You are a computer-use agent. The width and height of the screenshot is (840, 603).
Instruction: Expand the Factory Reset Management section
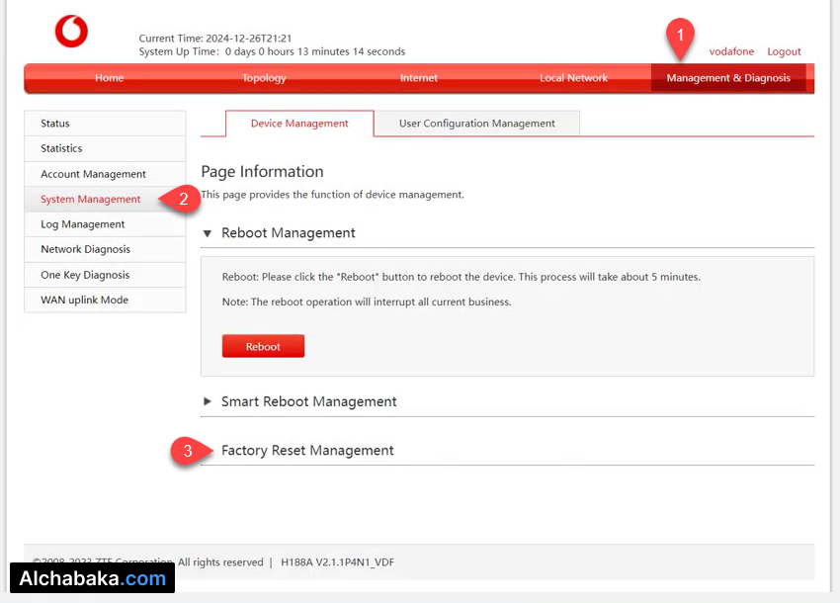(307, 451)
